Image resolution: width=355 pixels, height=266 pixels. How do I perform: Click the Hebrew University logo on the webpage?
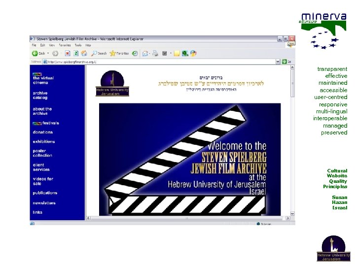coord(112,83)
